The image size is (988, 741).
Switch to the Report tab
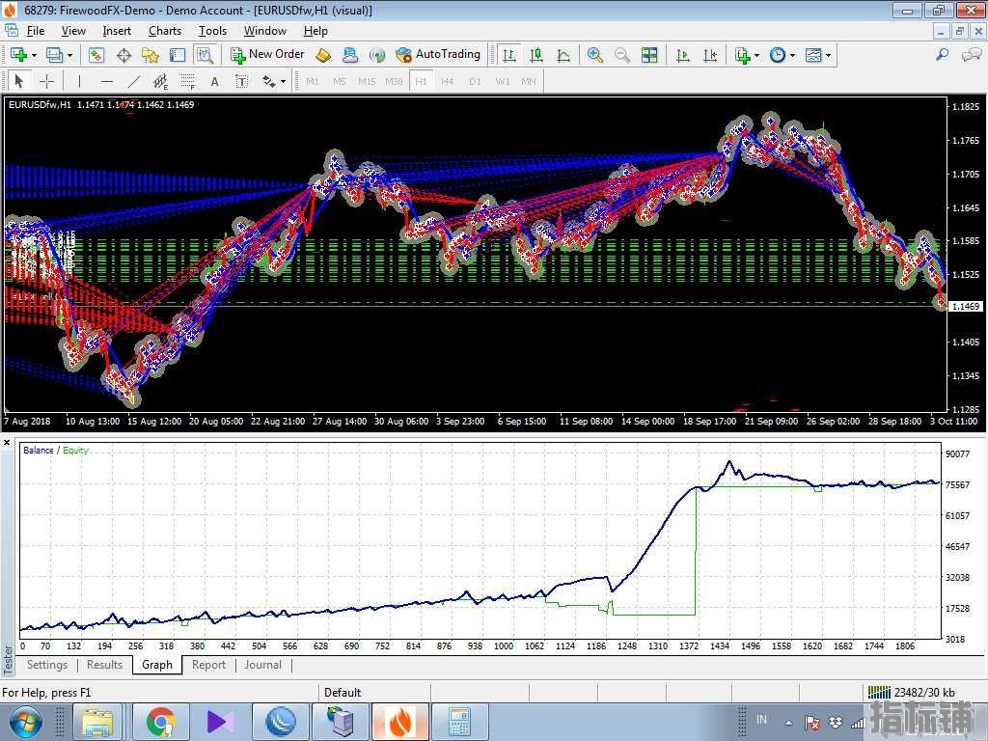(208, 665)
